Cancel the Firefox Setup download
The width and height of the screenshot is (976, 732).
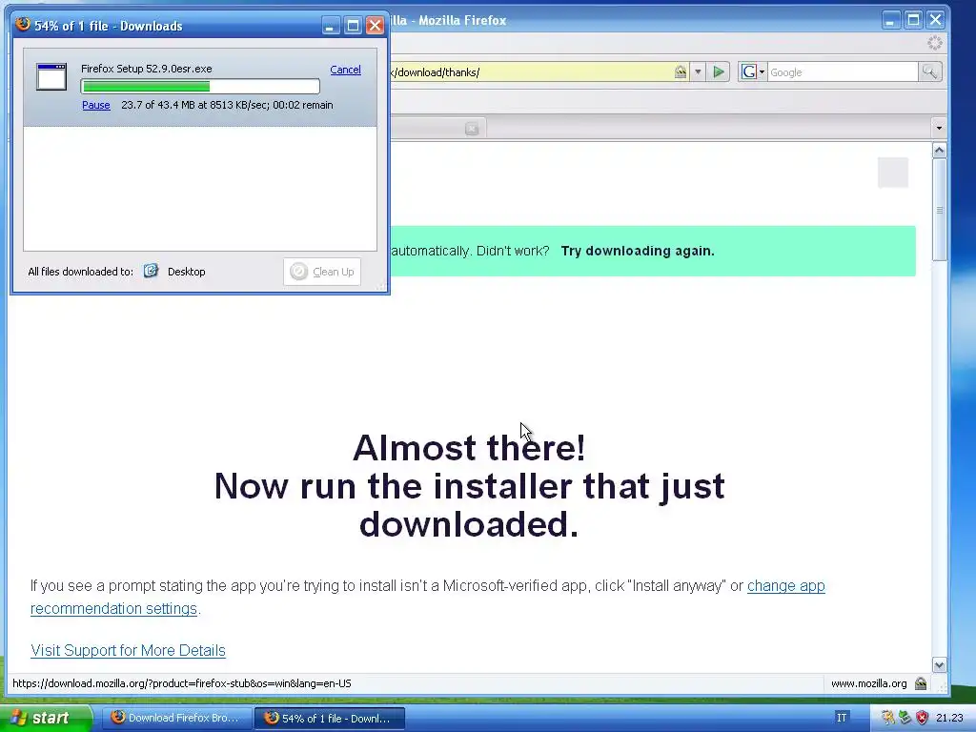coord(345,70)
